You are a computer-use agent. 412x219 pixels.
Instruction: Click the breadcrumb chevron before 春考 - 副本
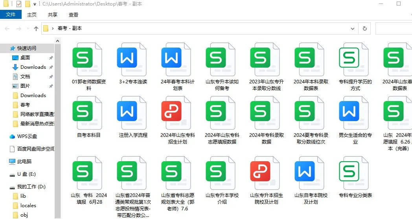click(53, 28)
